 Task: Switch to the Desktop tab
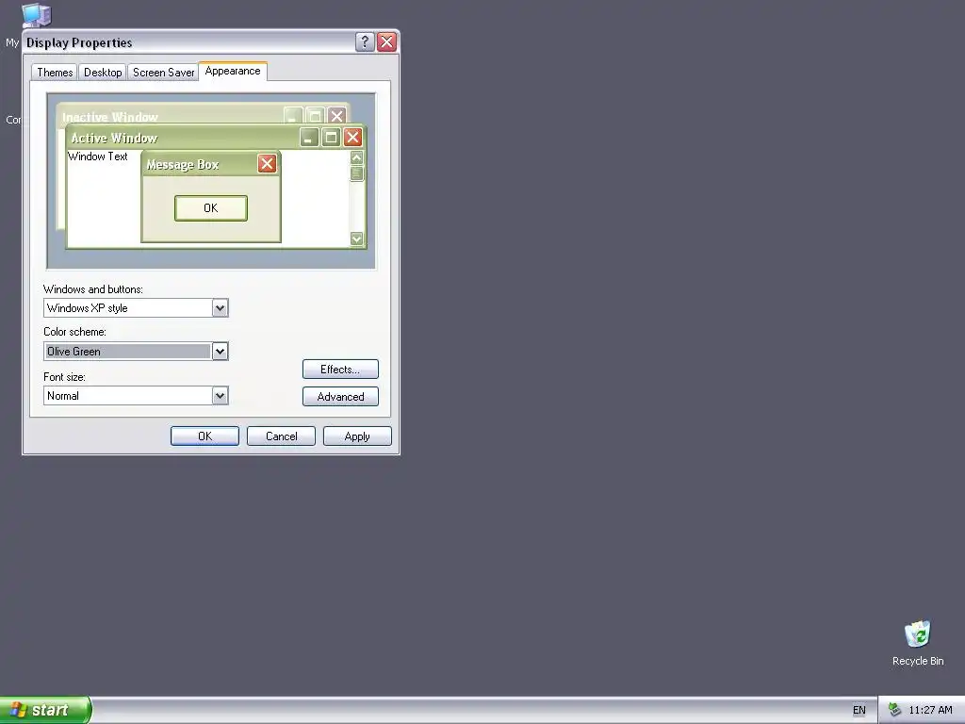tap(103, 73)
